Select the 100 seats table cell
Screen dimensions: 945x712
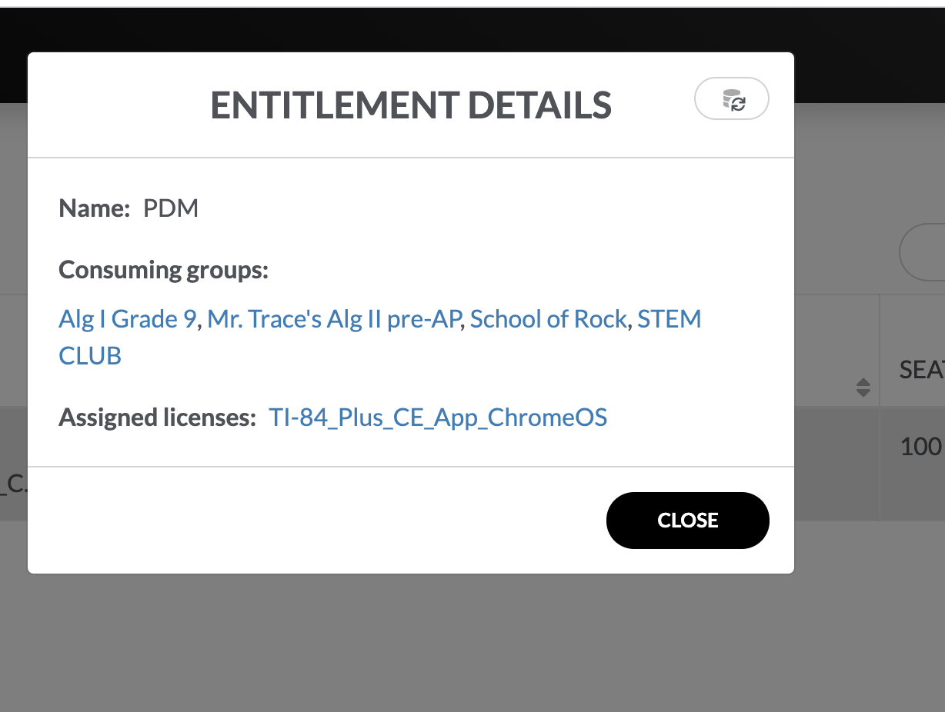[x=920, y=446]
